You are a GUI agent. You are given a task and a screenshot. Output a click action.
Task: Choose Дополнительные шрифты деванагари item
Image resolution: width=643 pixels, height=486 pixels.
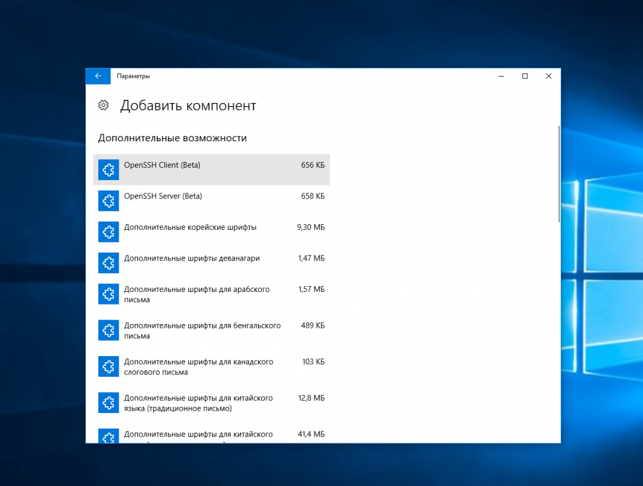pos(212,263)
